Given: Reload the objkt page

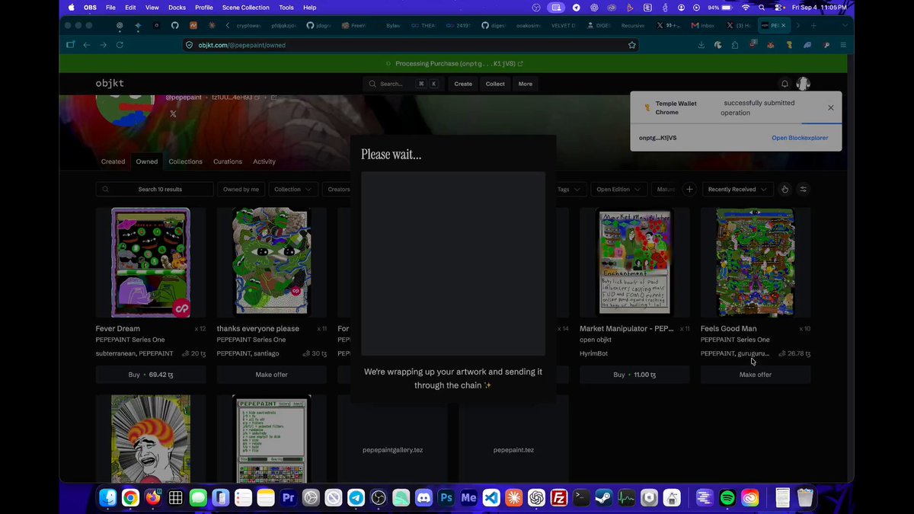Looking at the screenshot, I should 120,45.
